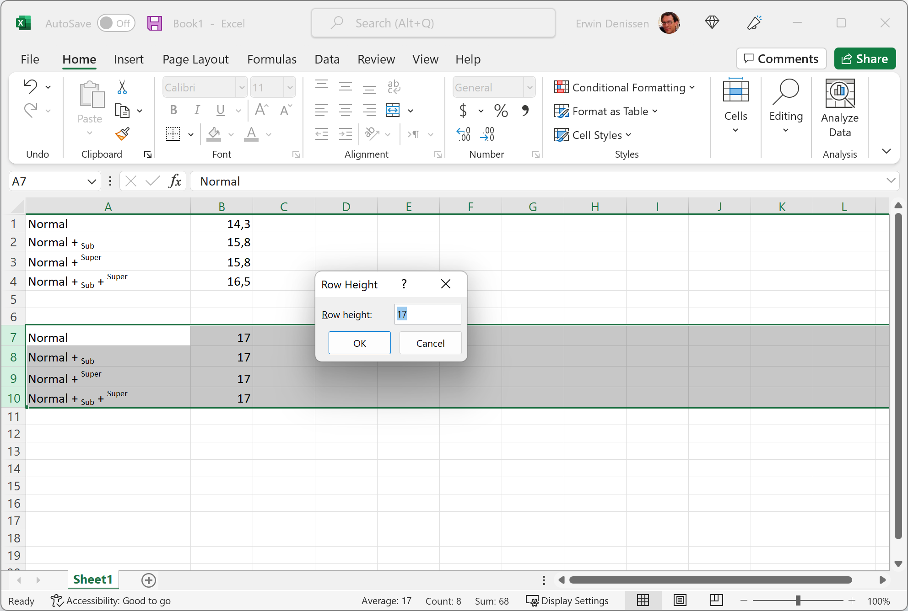Collapse the ribbon chevron
The height and width of the screenshot is (611, 908).
[886, 151]
